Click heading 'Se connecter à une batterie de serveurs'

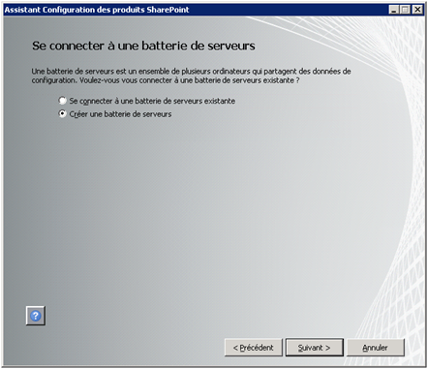pyautogui.click(x=143, y=46)
